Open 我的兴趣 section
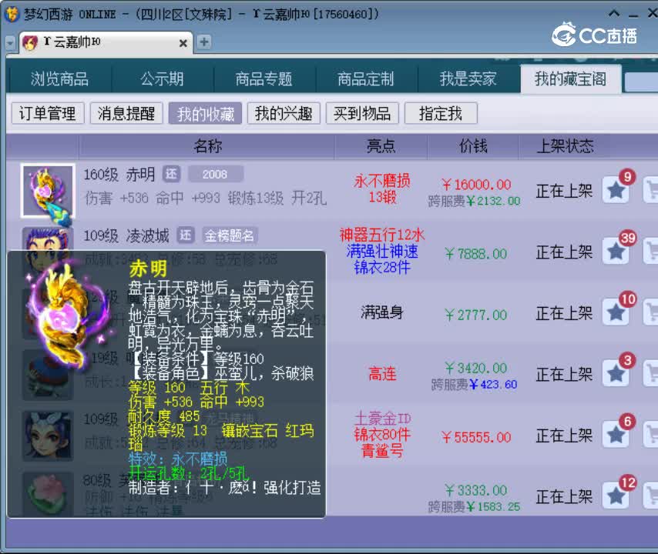The height and width of the screenshot is (554, 658). pos(284,113)
